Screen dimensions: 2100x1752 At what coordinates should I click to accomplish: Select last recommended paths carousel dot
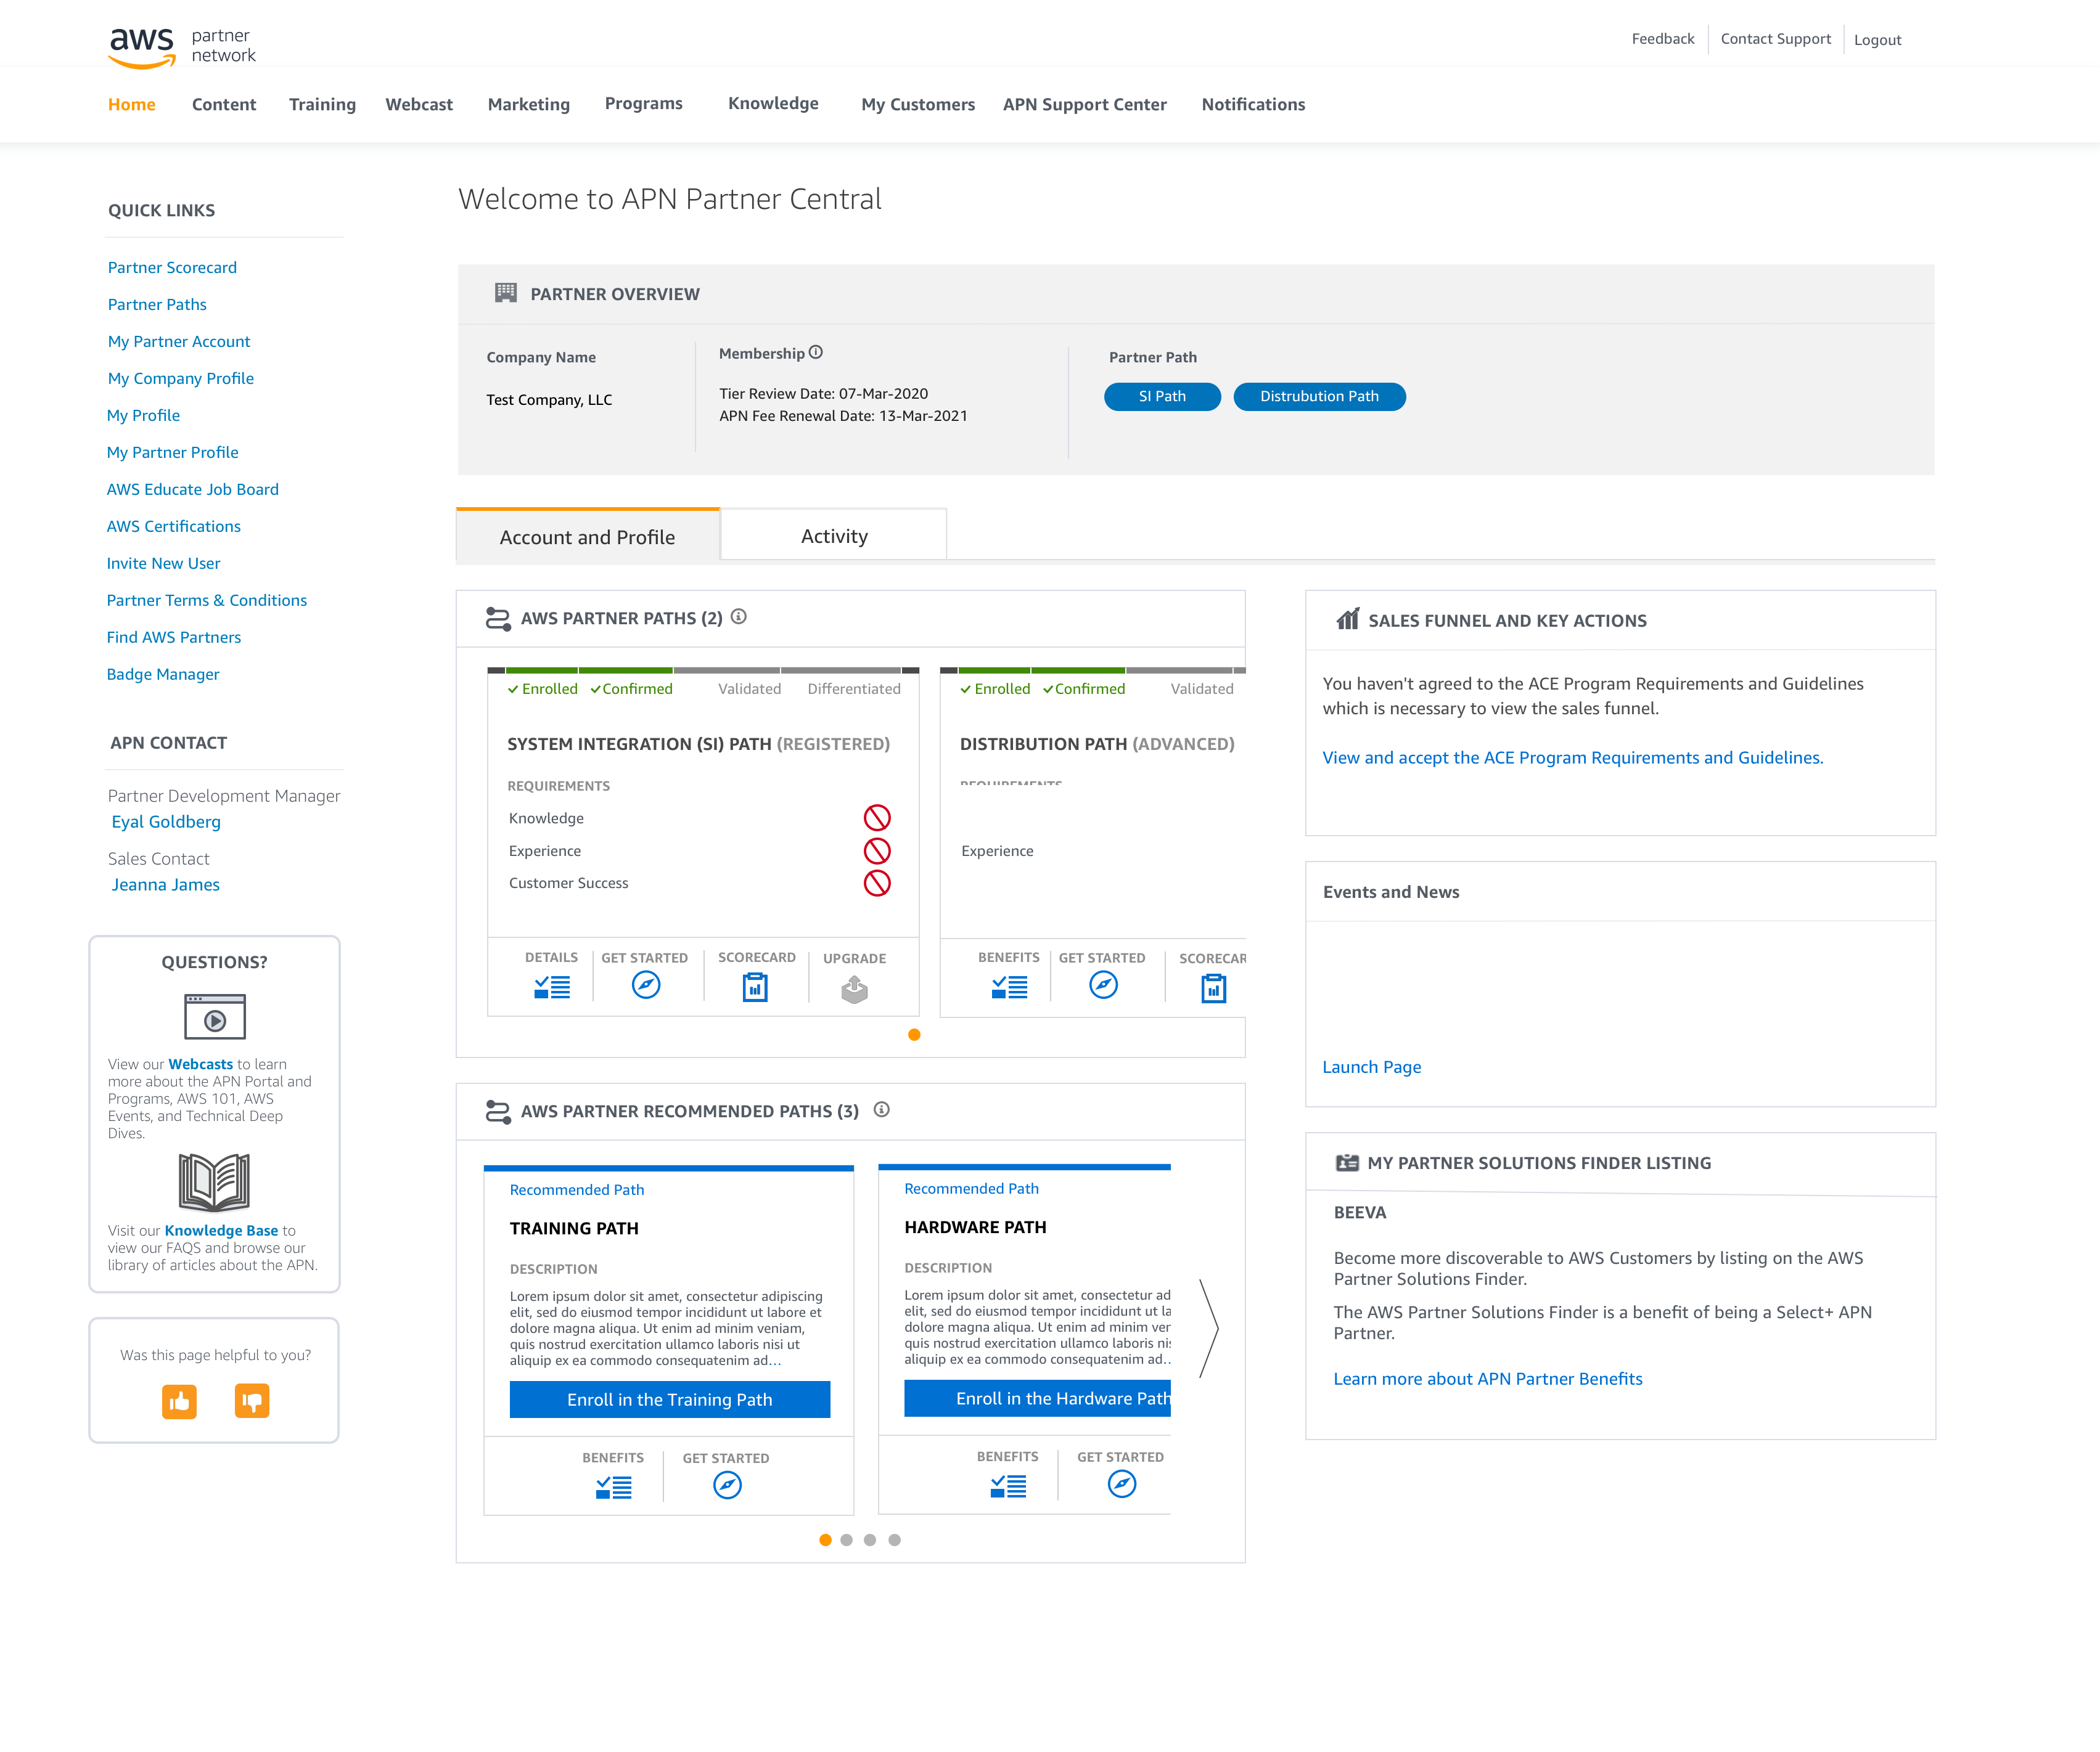click(894, 1540)
